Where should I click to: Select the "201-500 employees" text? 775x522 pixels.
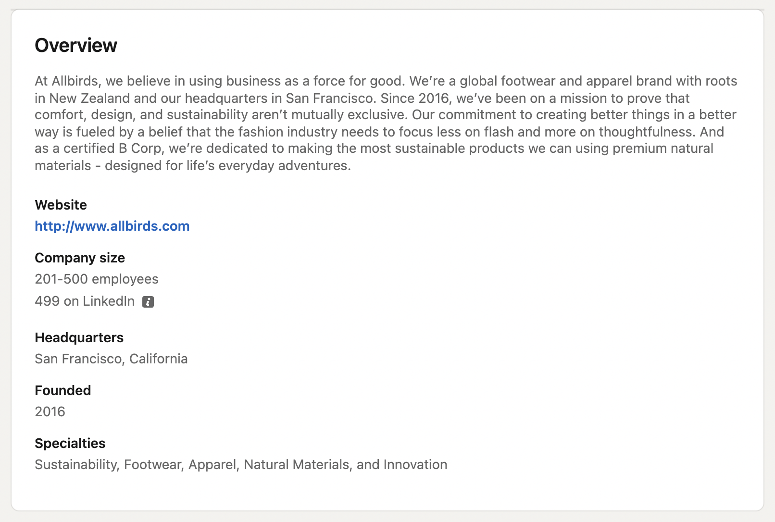pyautogui.click(x=97, y=279)
